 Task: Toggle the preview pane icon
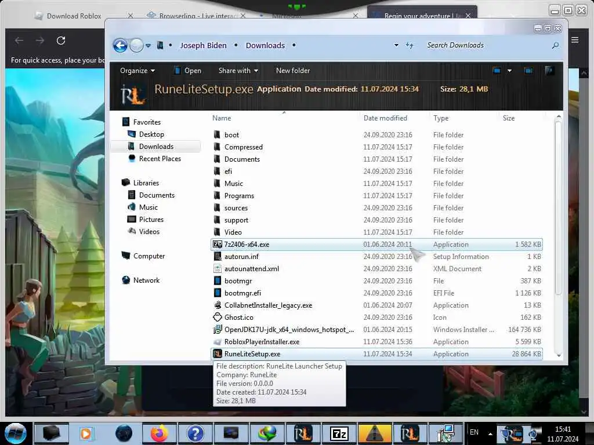pyautogui.click(x=528, y=70)
